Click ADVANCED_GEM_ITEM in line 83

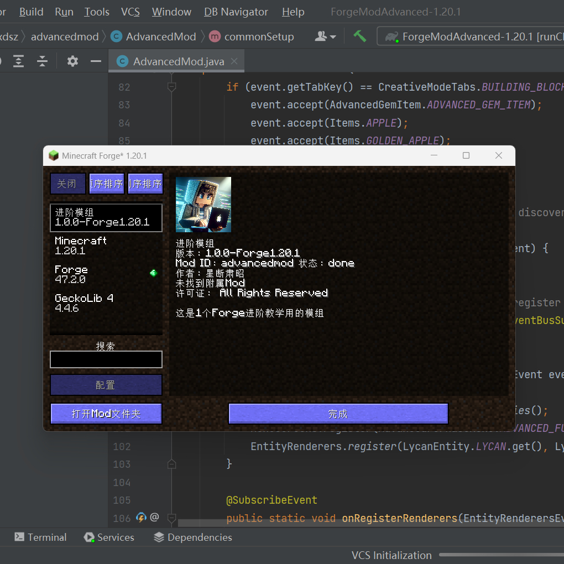point(479,105)
